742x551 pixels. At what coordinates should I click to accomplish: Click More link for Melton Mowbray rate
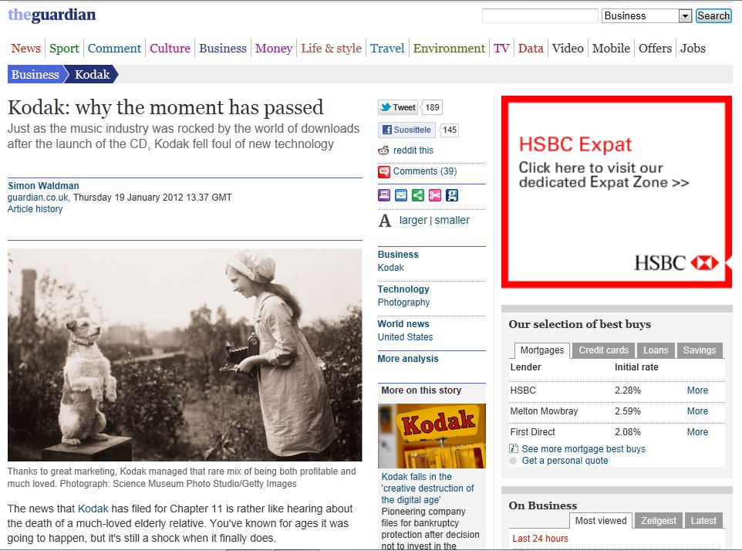click(x=697, y=411)
